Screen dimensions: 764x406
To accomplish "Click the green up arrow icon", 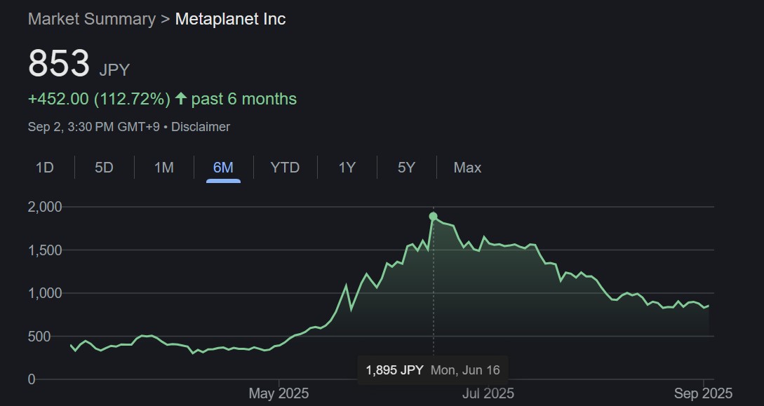I will coord(181,99).
